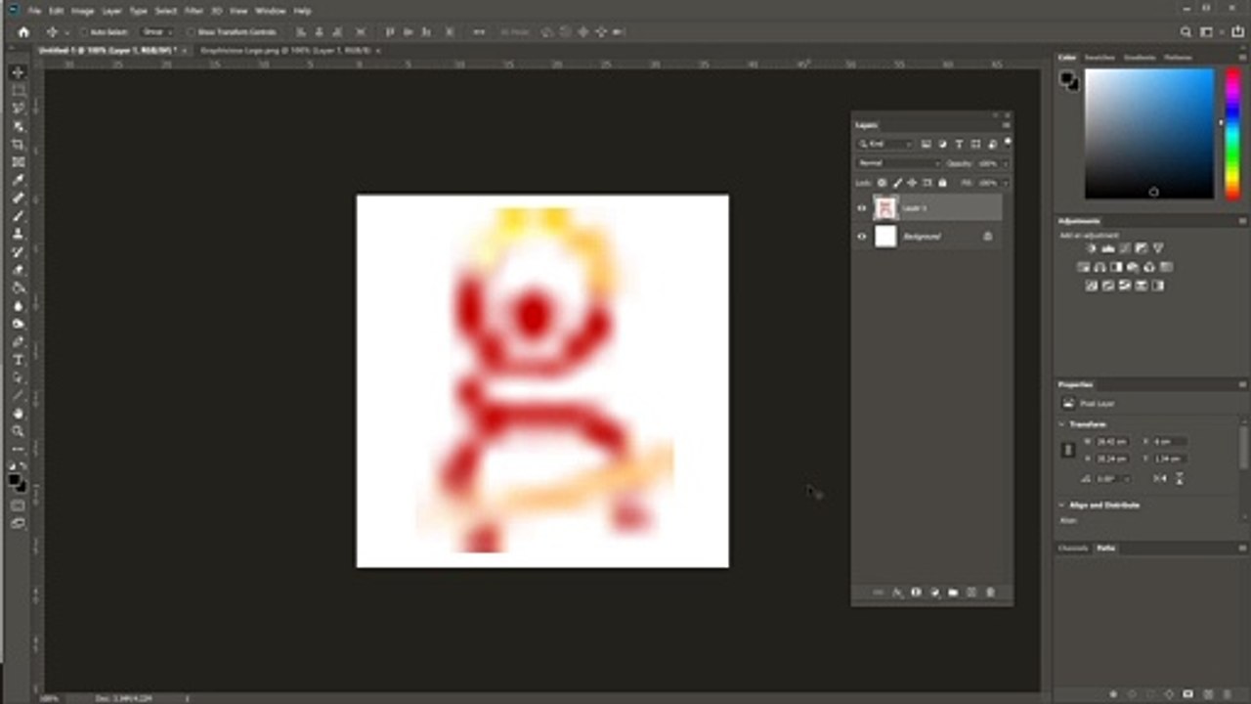Add a Brightness/Contrast adjustment
This screenshot has width=1251, height=704.
(1091, 248)
